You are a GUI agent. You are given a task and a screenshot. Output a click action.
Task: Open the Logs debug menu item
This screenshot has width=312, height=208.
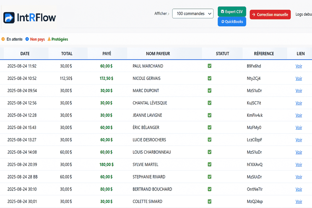point(303,14)
